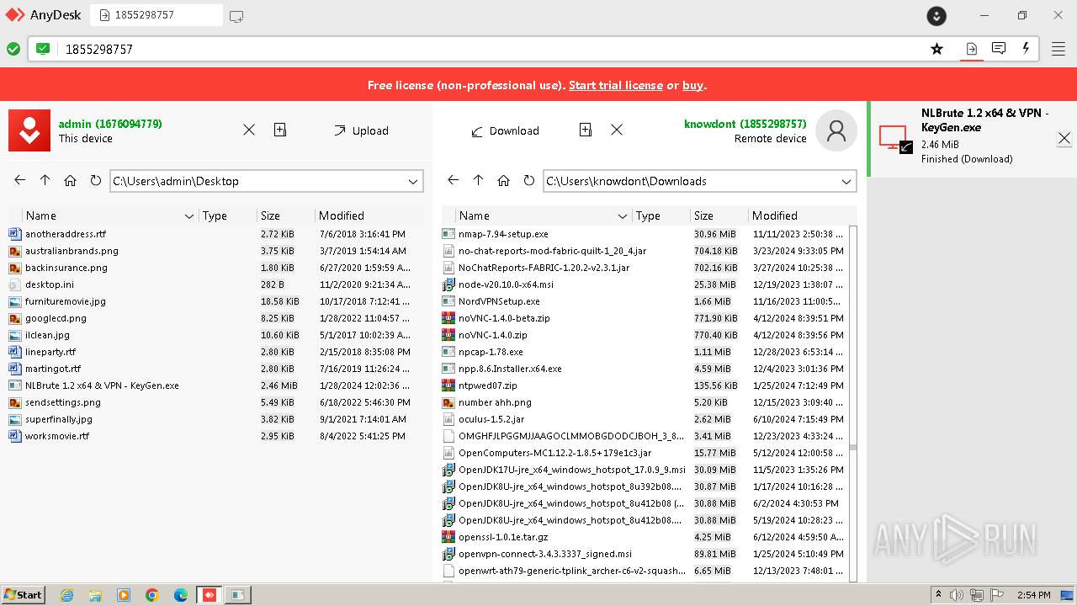Go up one folder in local pane
The width and height of the screenshot is (1077, 606).
(45, 180)
